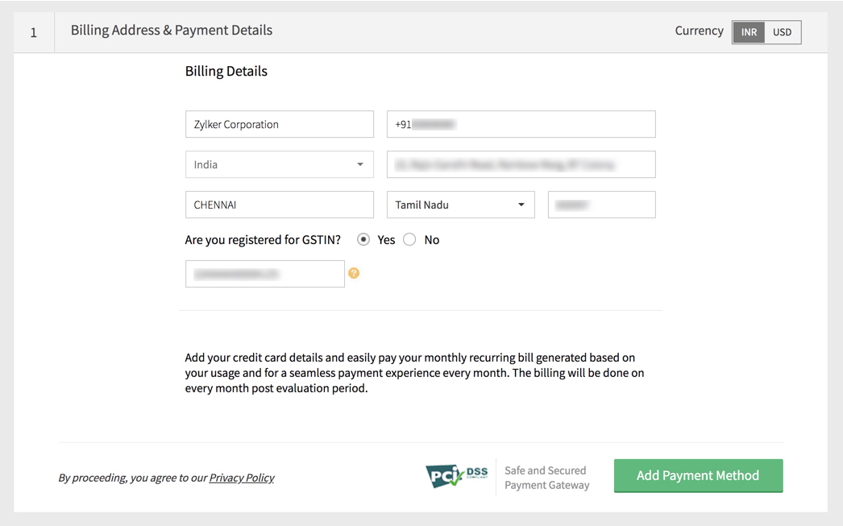Focus the GSTIN number input field
Screen dimensions: 843x526
(264, 274)
